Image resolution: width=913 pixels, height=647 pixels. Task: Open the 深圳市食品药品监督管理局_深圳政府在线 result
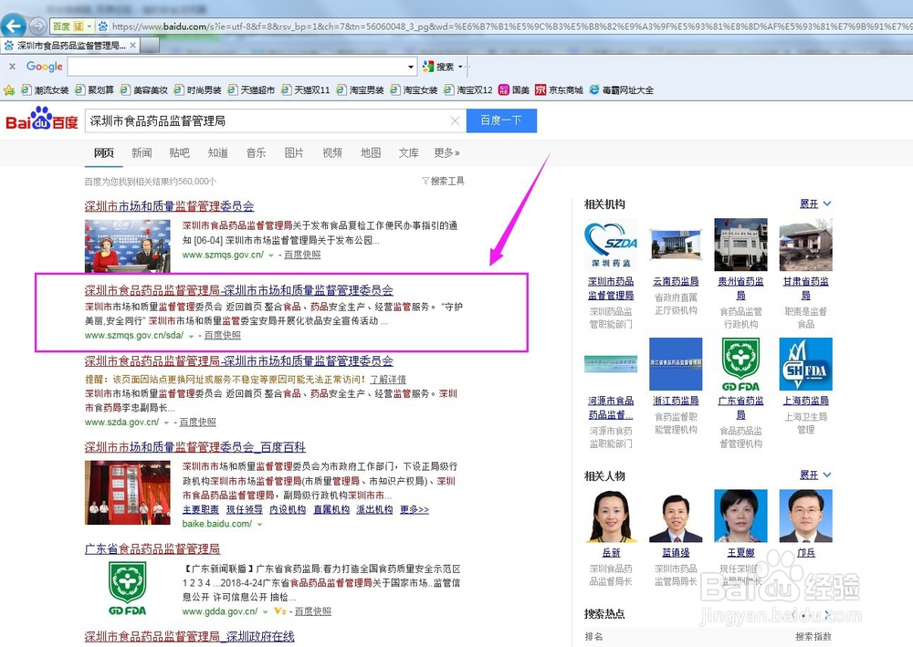189,637
